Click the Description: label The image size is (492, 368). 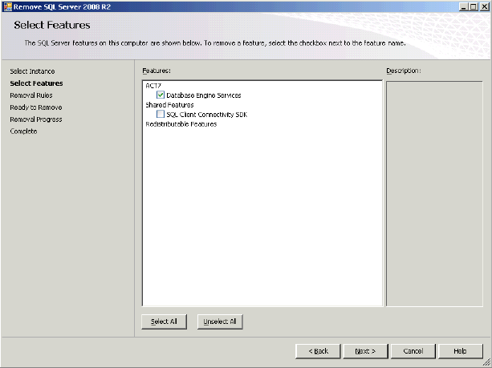(x=404, y=71)
